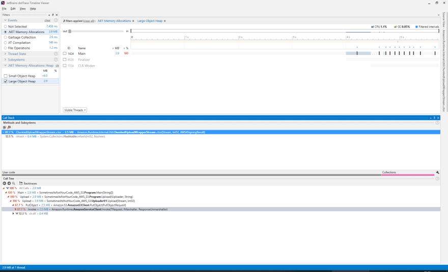Navigate forward in the Call Tree
The width and height of the screenshot is (448, 272).
coord(9,183)
